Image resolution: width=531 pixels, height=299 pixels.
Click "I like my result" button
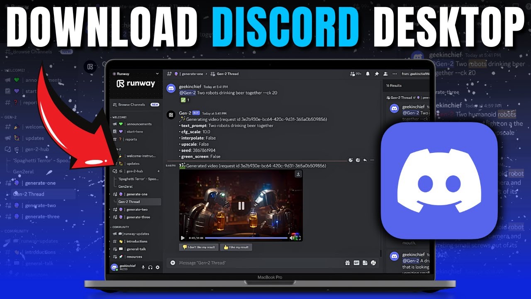pyautogui.click(x=236, y=247)
